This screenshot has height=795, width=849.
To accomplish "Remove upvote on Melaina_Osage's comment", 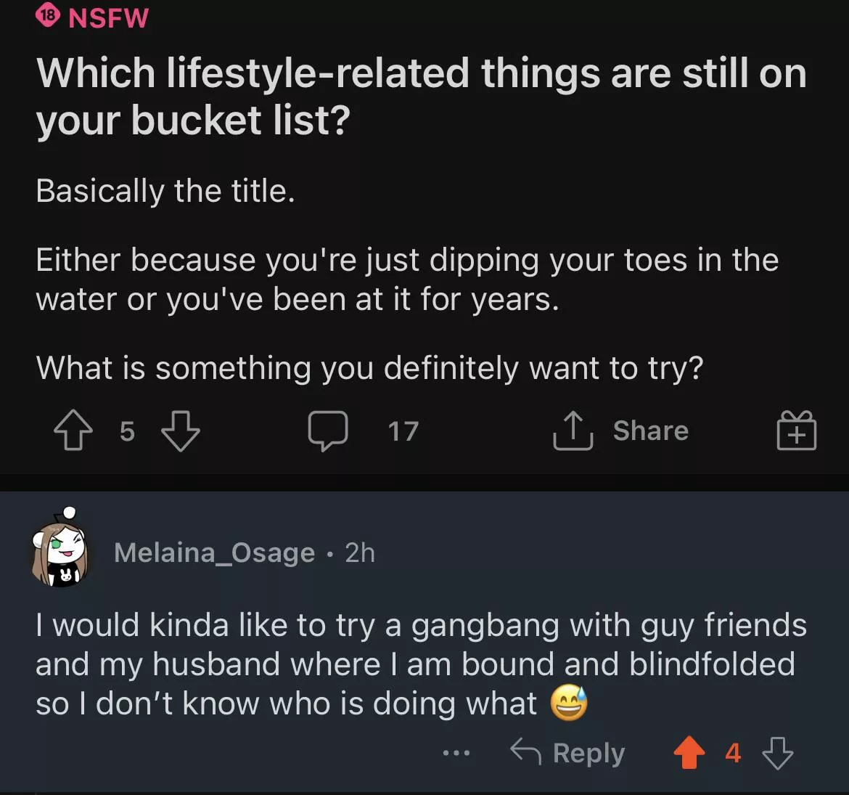I will [x=689, y=753].
